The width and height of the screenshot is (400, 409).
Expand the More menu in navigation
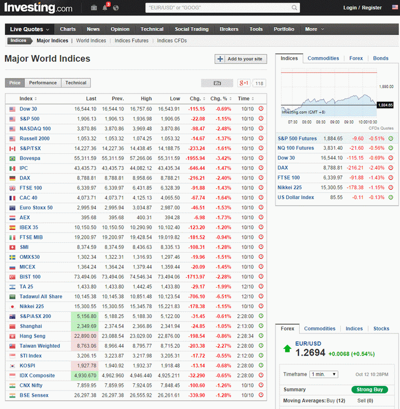point(315,29)
